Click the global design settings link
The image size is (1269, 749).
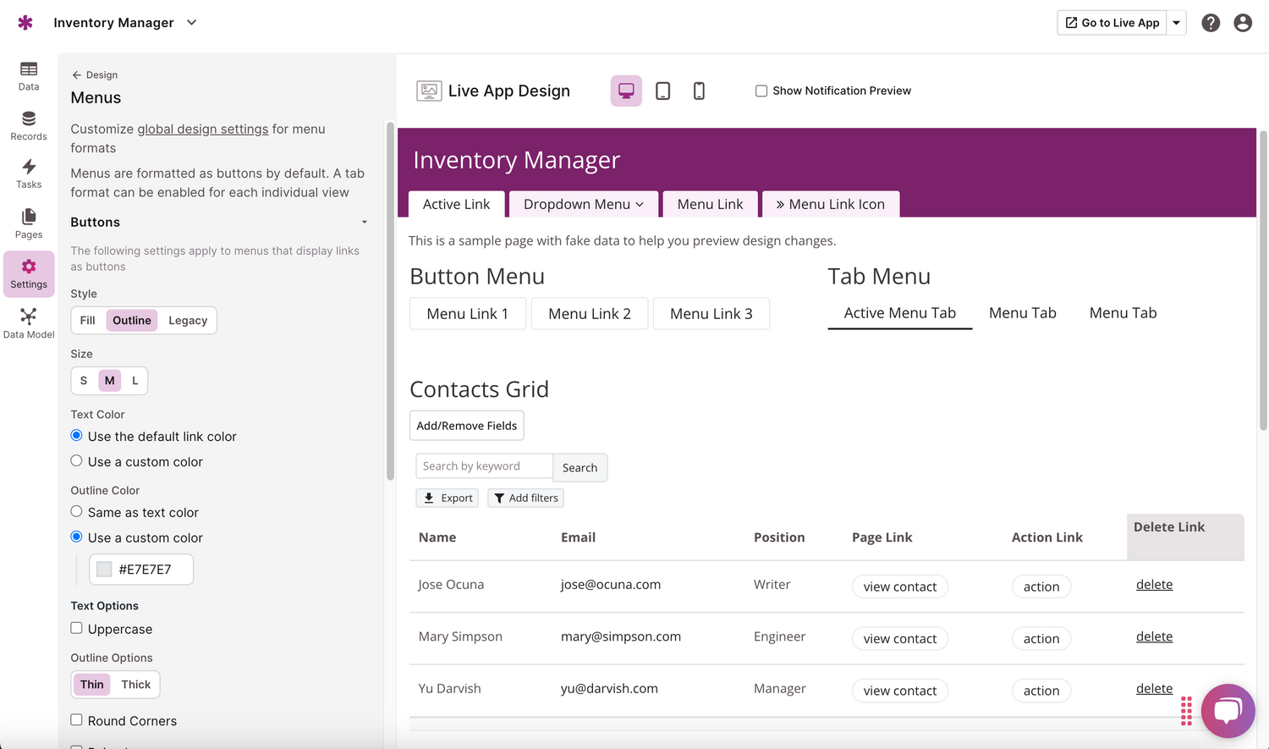coord(202,129)
